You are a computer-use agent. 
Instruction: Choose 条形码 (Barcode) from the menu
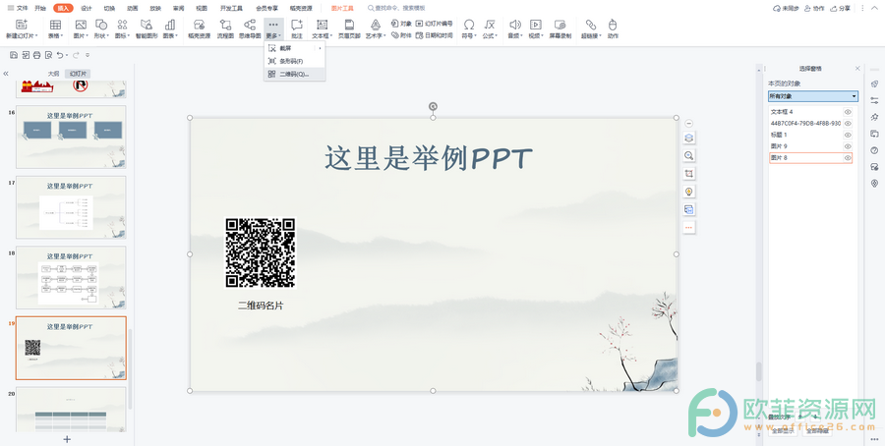(x=294, y=61)
